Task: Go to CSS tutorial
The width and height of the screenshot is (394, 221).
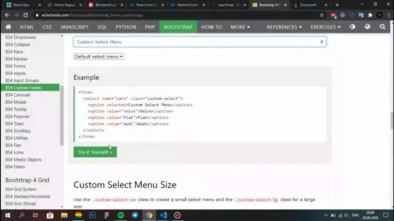Action: tap(47, 27)
